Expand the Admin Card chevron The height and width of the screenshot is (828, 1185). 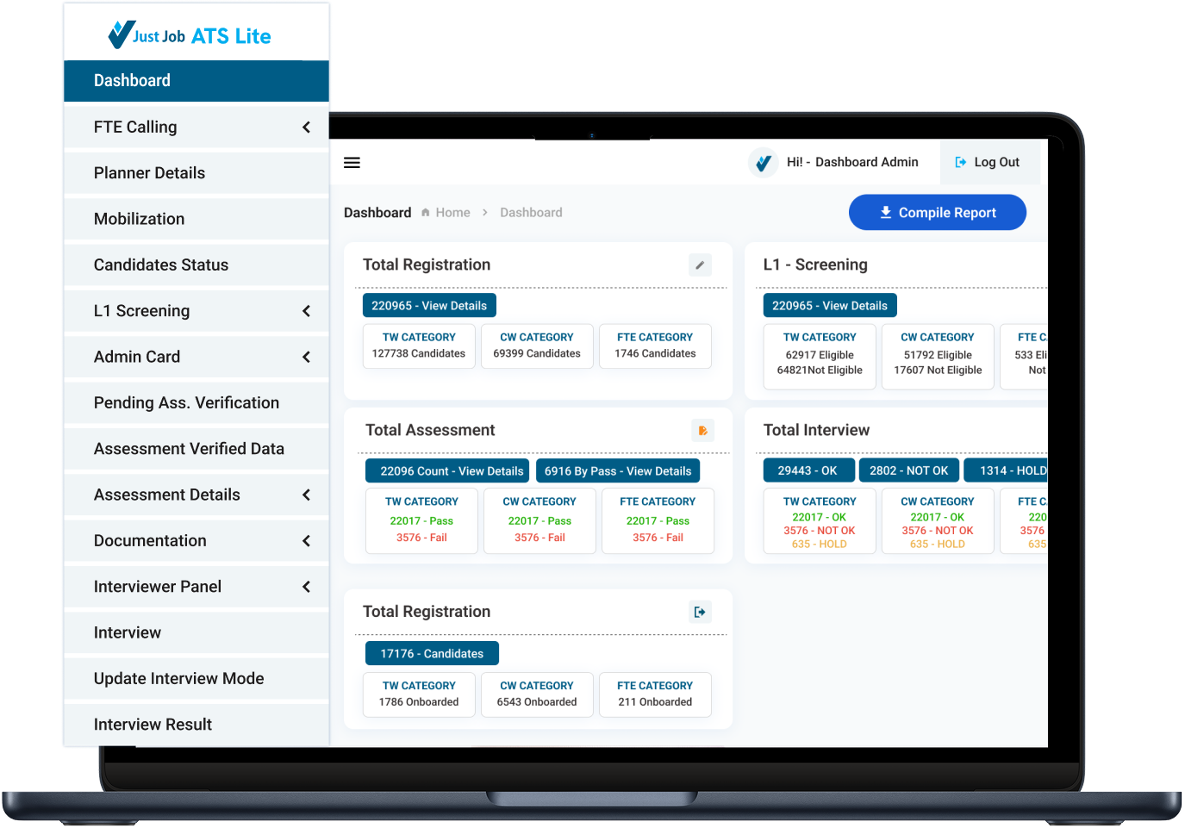click(x=306, y=357)
